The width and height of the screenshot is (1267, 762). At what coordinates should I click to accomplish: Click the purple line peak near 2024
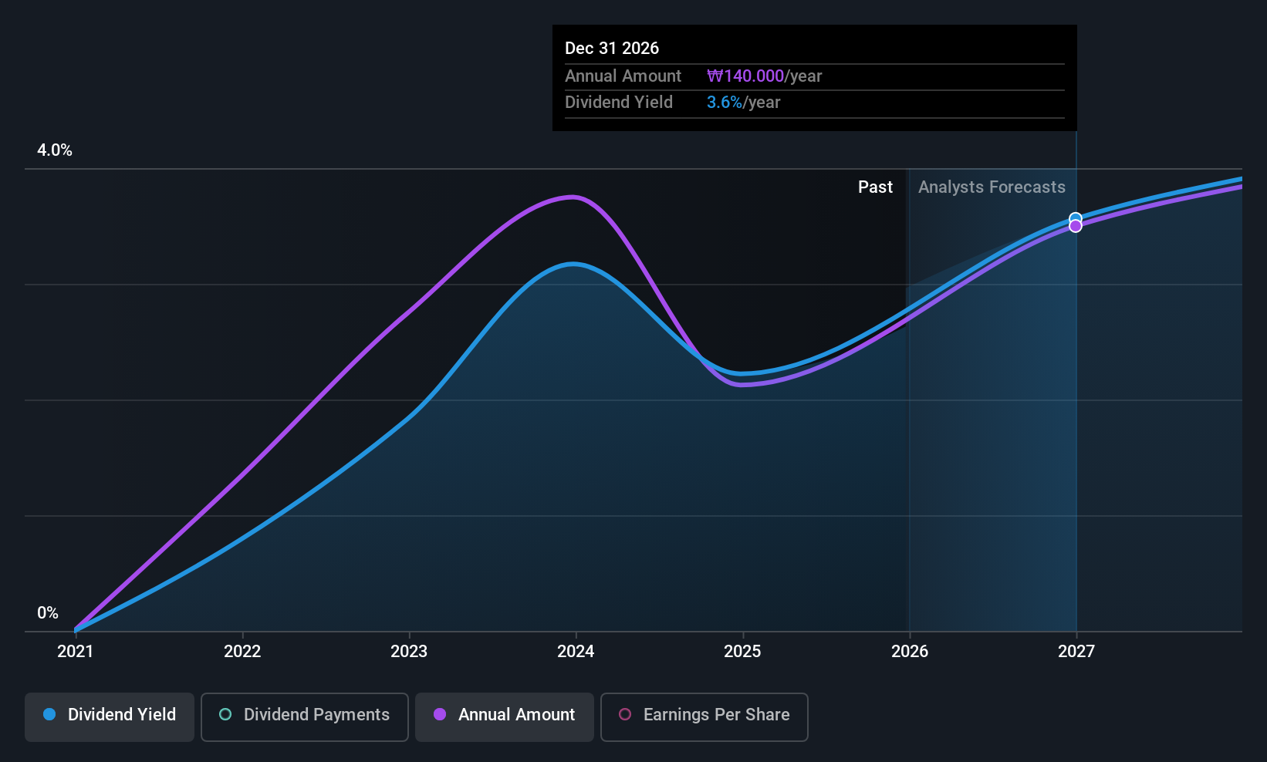(x=572, y=197)
